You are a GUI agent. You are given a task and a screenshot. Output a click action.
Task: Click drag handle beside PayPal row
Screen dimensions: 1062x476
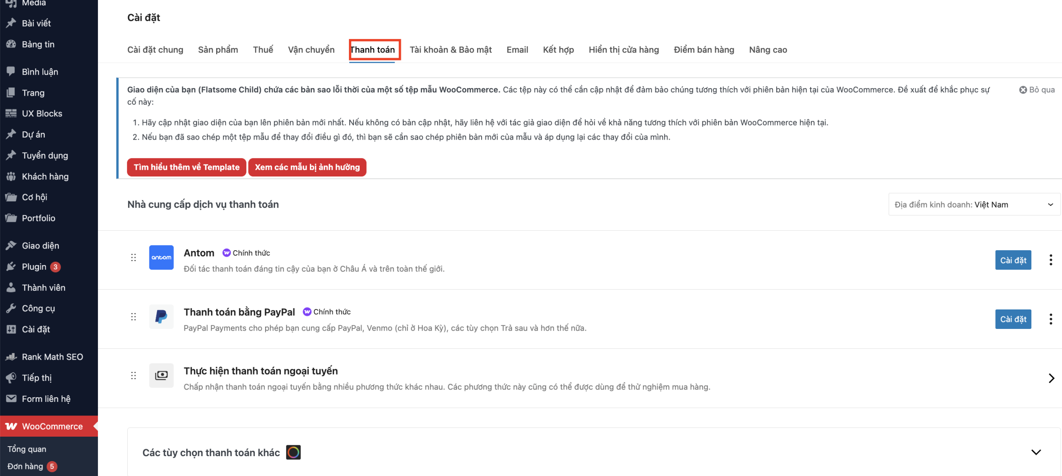click(x=133, y=317)
